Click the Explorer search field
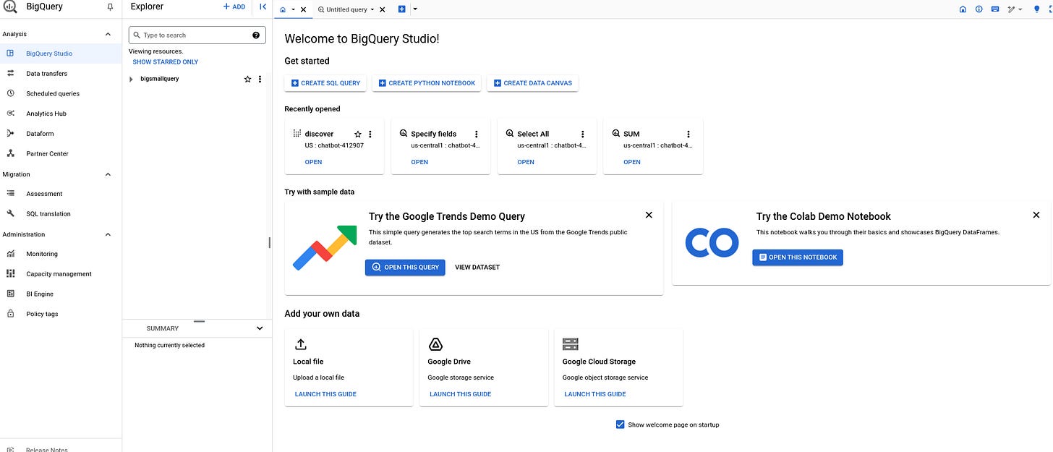Viewport: 1053px width, 452px height. [197, 35]
